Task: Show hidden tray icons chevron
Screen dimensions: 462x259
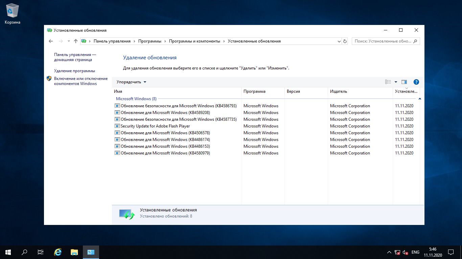Action: [389, 252]
